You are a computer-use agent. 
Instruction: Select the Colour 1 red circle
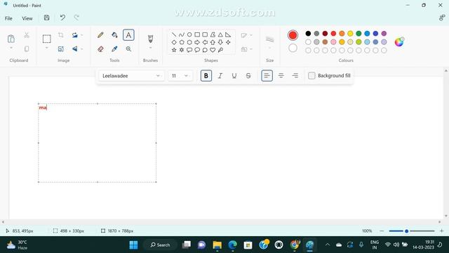point(293,35)
